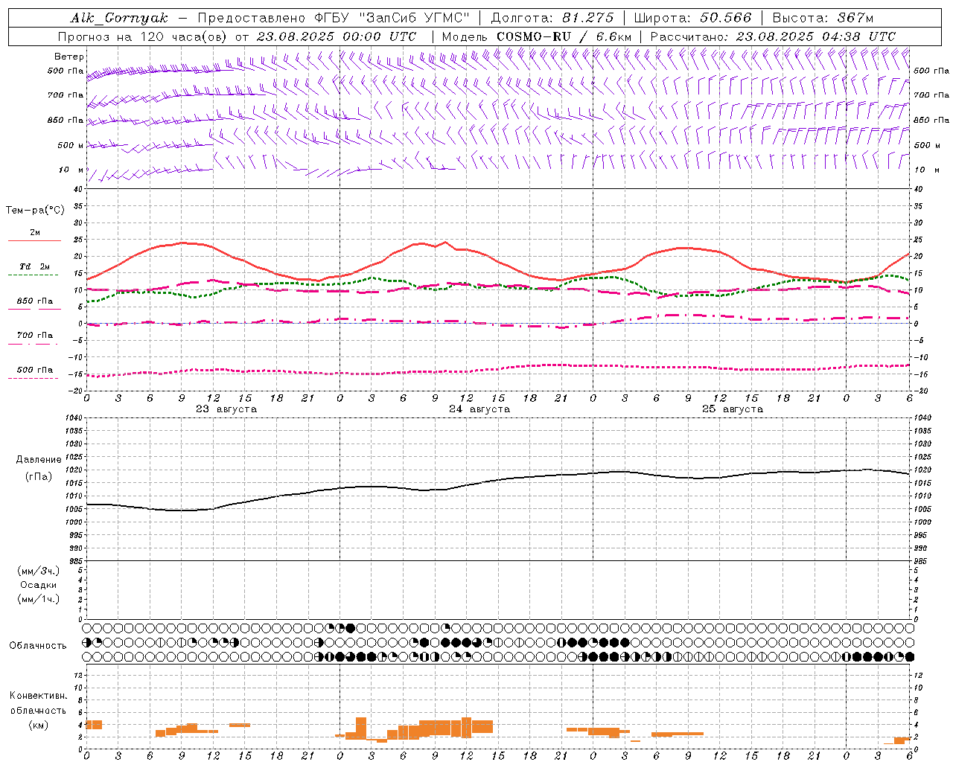Click the Ветер panel label

(69, 57)
